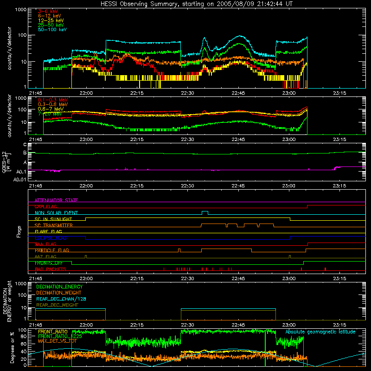This screenshot has width=371, height=371.
Task: Select the SC_IN_SUNLIGHT flag label
Action: (x=53, y=219)
